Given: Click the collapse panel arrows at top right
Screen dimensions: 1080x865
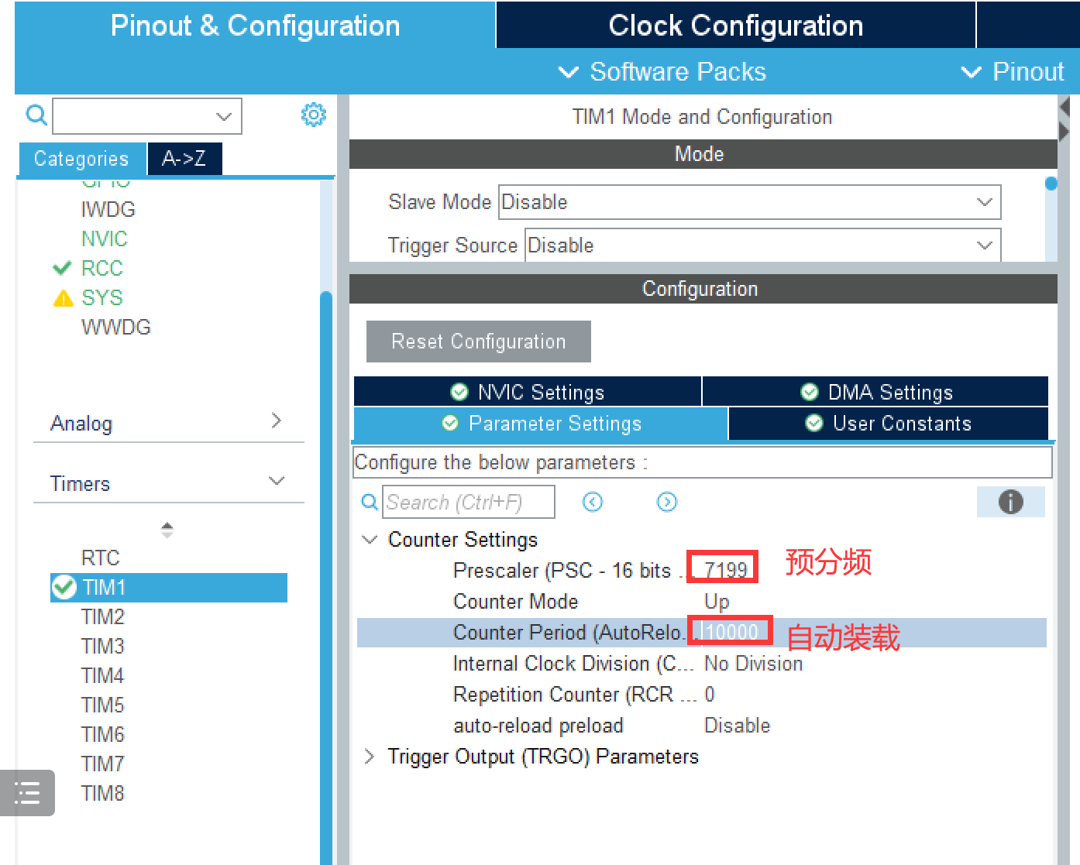Looking at the screenshot, I should 1065,118.
